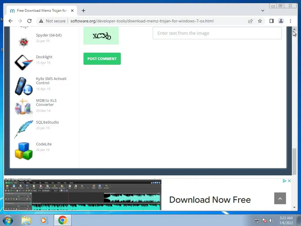This screenshot has width=301, height=226.
Task: Share this page icon in address bar
Action: (250, 21)
